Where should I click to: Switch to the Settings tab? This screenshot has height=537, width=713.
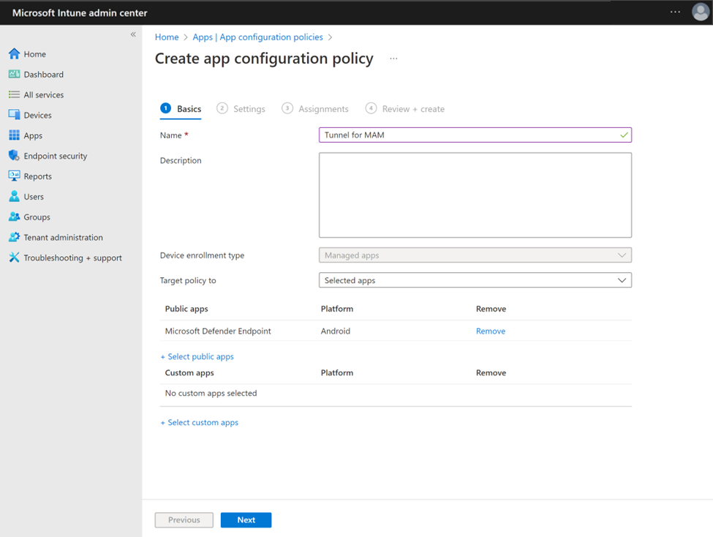point(248,108)
